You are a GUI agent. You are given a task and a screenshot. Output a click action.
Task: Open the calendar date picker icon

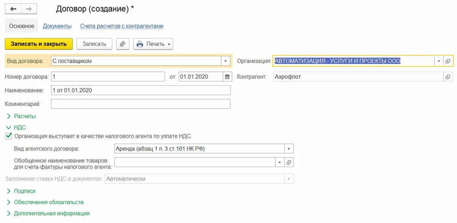(x=227, y=77)
